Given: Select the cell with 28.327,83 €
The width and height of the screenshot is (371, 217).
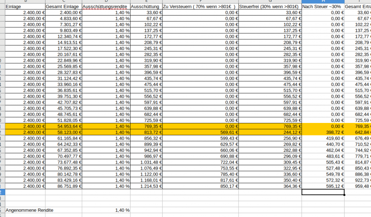Looking at the screenshot, I should 64,73.
